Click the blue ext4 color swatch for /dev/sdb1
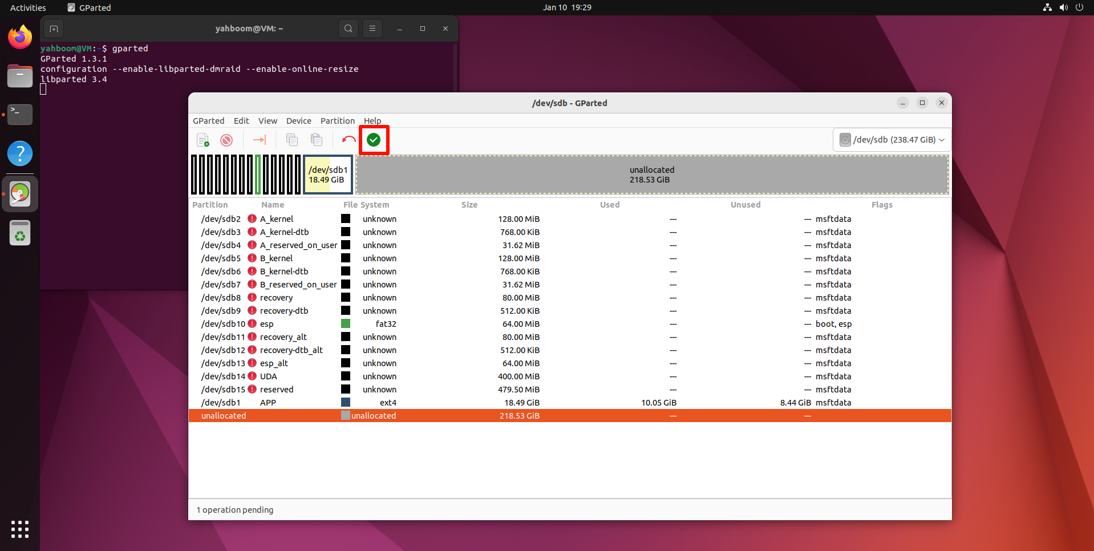This screenshot has width=1094, height=551. tap(346, 402)
